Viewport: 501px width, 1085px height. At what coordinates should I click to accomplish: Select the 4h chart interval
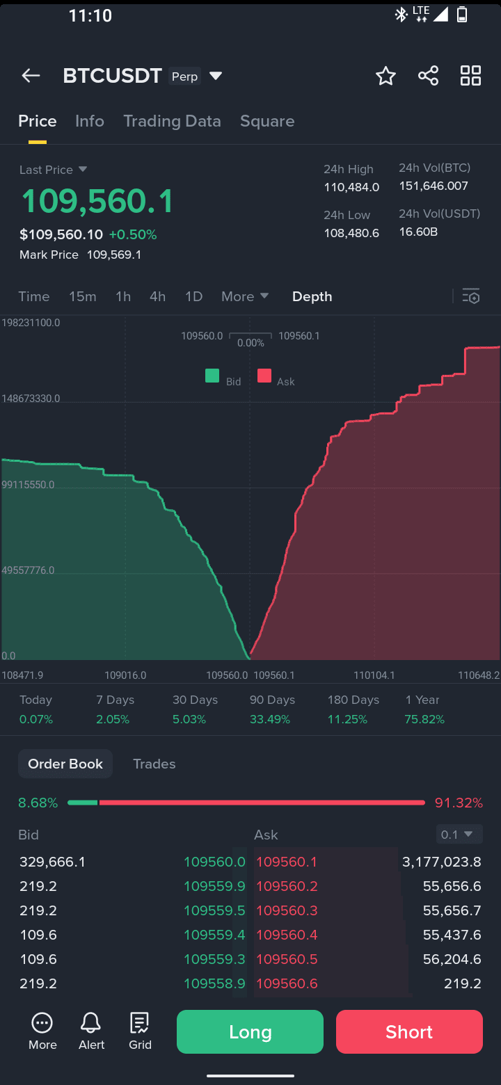coord(158,296)
